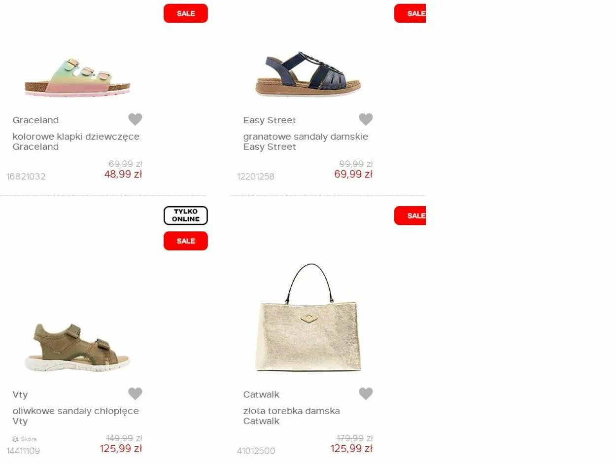The width and height of the screenshot is (616, 464).
Task: Click SALE badge above gold Catwalk bag
Action: pos(410,215)
